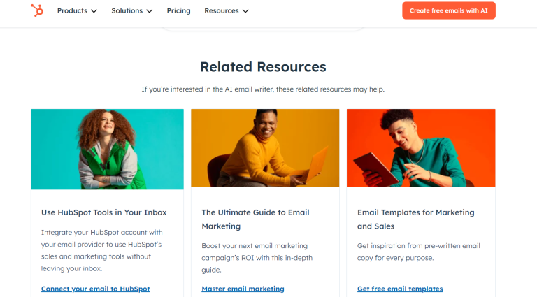Select the Resources navigation label
Image resolution: width=537 pixels, height=297 pixels.
tap(221, 10)
